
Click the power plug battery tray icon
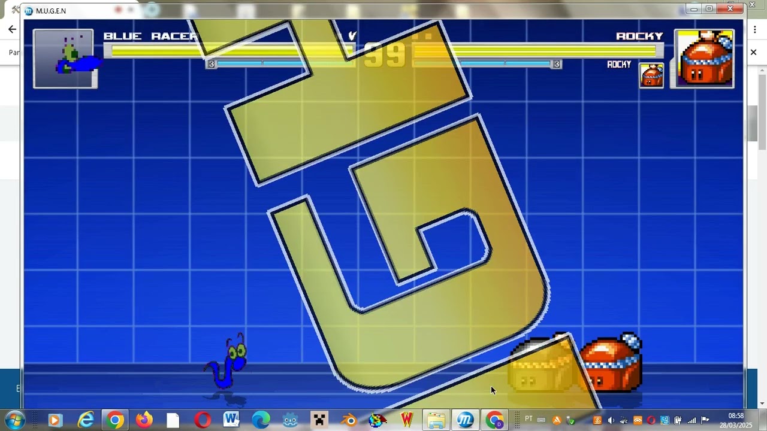[x=678, y=420]
